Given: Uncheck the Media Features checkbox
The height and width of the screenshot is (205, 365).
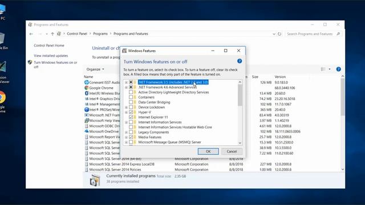Looking at the screenshot, I should pos(131,137).
